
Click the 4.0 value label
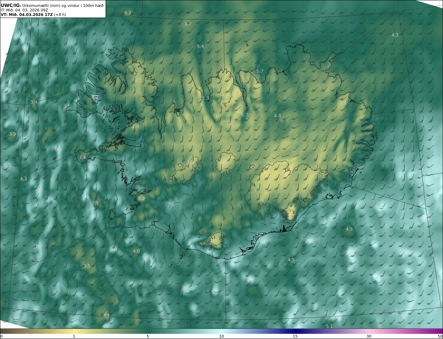point(136,251)
